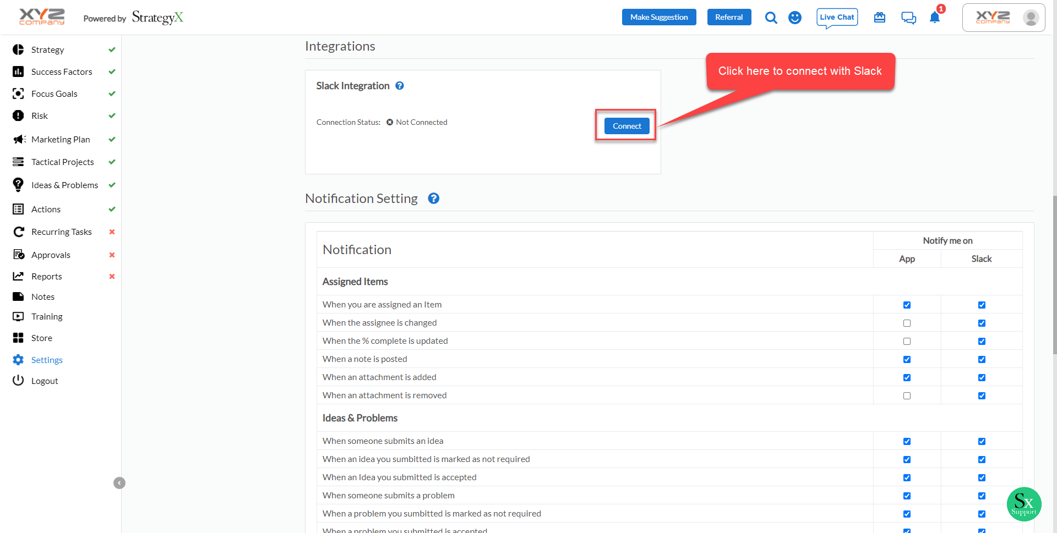The image size is (1057, 533).
Task: Open Live Chat from the header
Action: pyautogui.click(x=837, y=18)
